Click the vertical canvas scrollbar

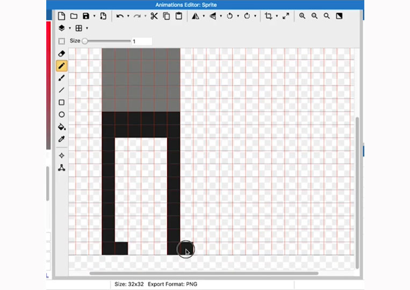pyautogui.click(x=357, y=193)
